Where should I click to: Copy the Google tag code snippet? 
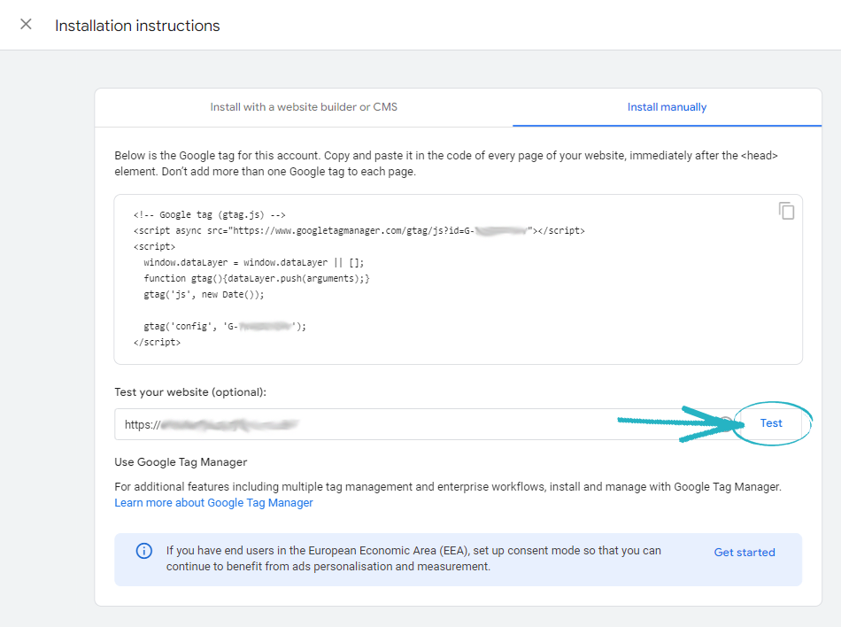coord(786,211)
